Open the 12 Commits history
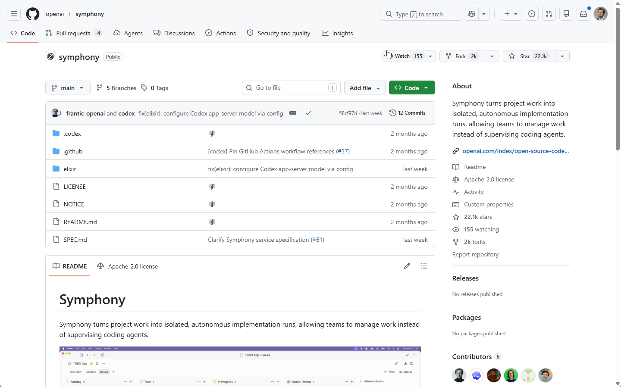Screen dimensions: 621x387 [408, 113]
